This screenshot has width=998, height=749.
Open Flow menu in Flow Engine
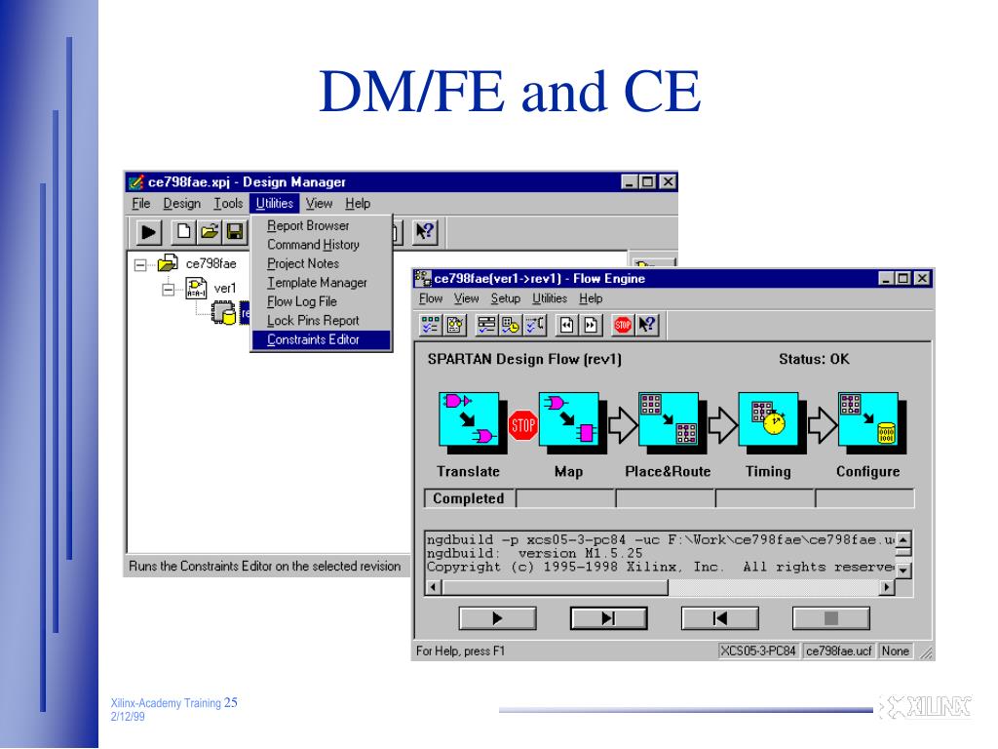click(431, 298)
